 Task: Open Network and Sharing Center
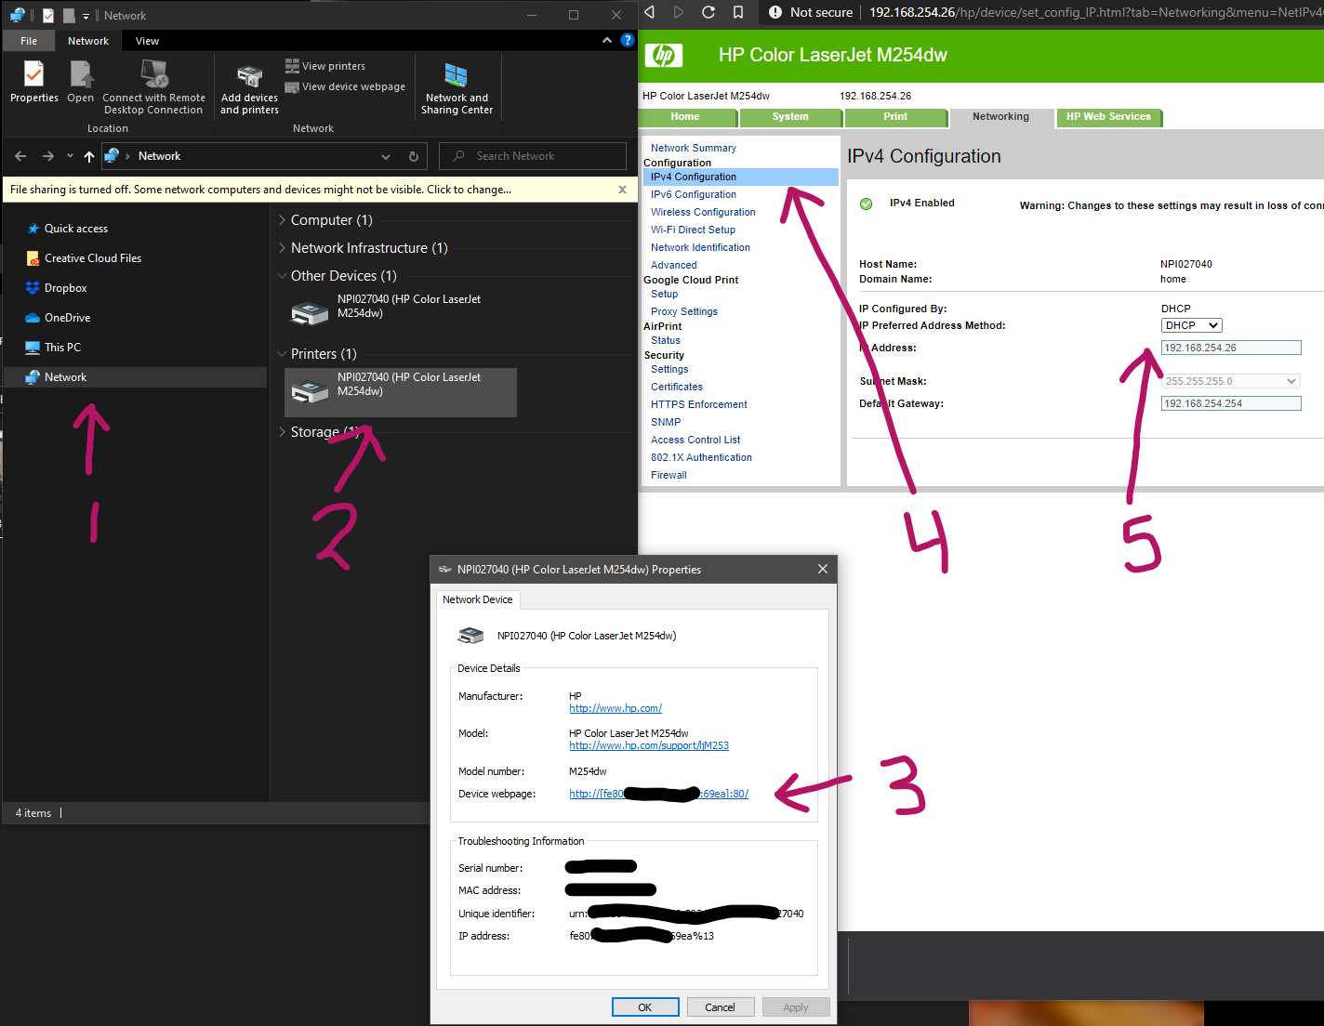pos(457,89)
